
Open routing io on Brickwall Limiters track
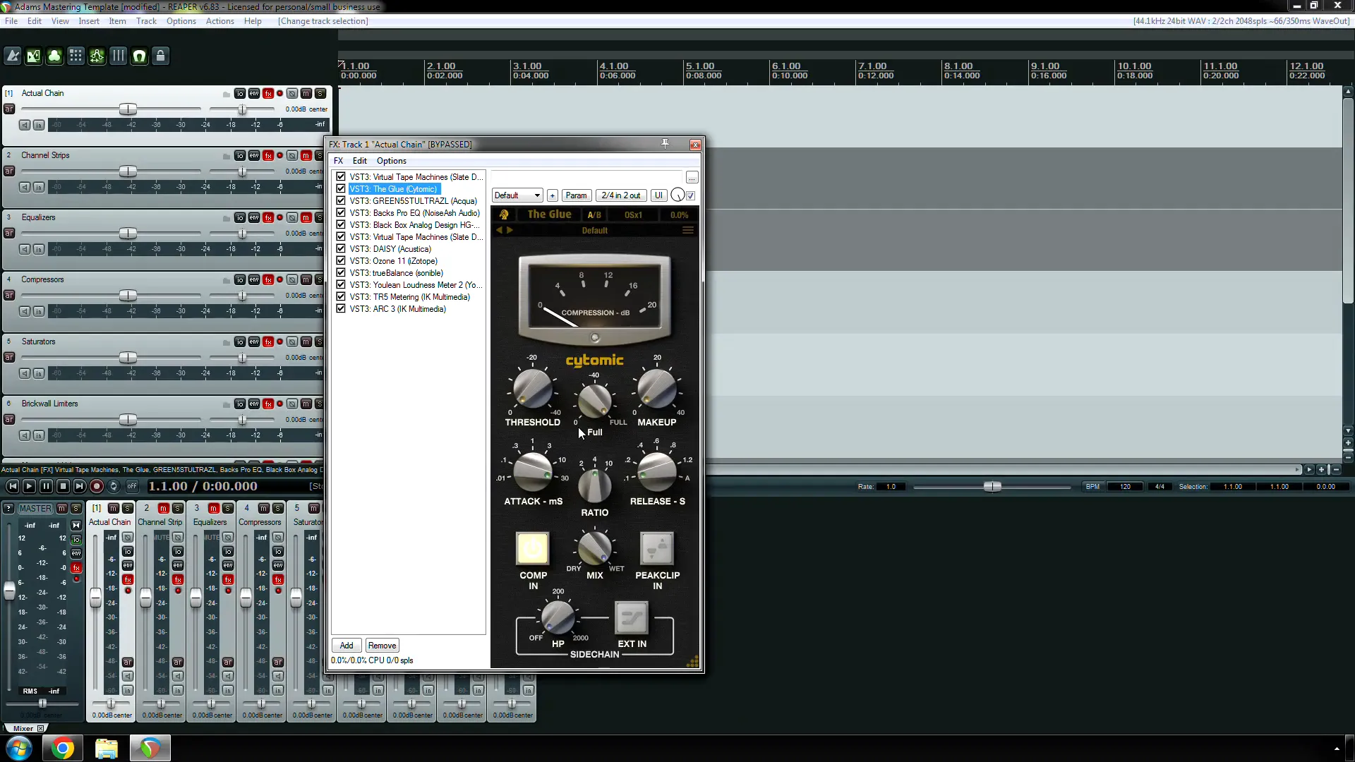[x=240, y=404]
